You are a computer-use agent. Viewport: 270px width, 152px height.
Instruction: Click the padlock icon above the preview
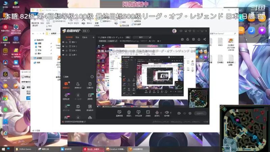pos(188,39)
